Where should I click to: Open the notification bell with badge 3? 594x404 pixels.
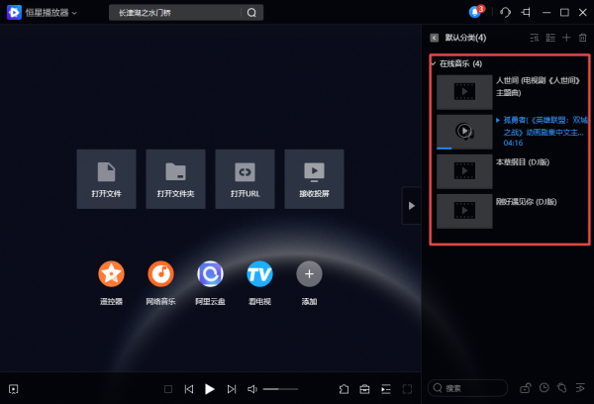[x=475, y=12]
